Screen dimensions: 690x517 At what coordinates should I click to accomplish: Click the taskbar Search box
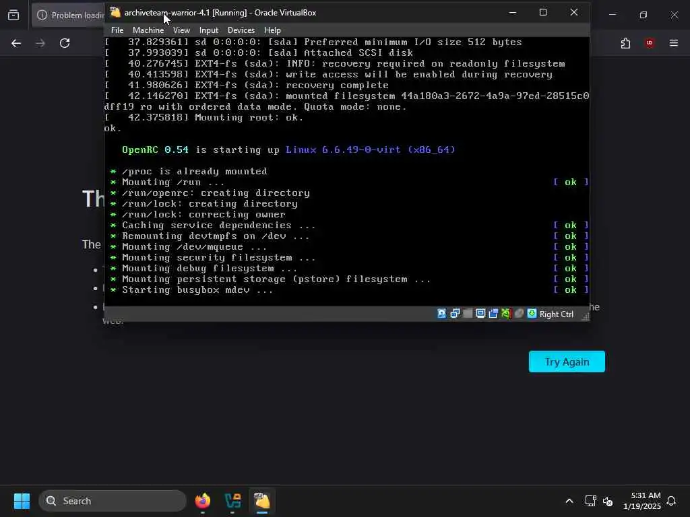(x=113, y=501)
